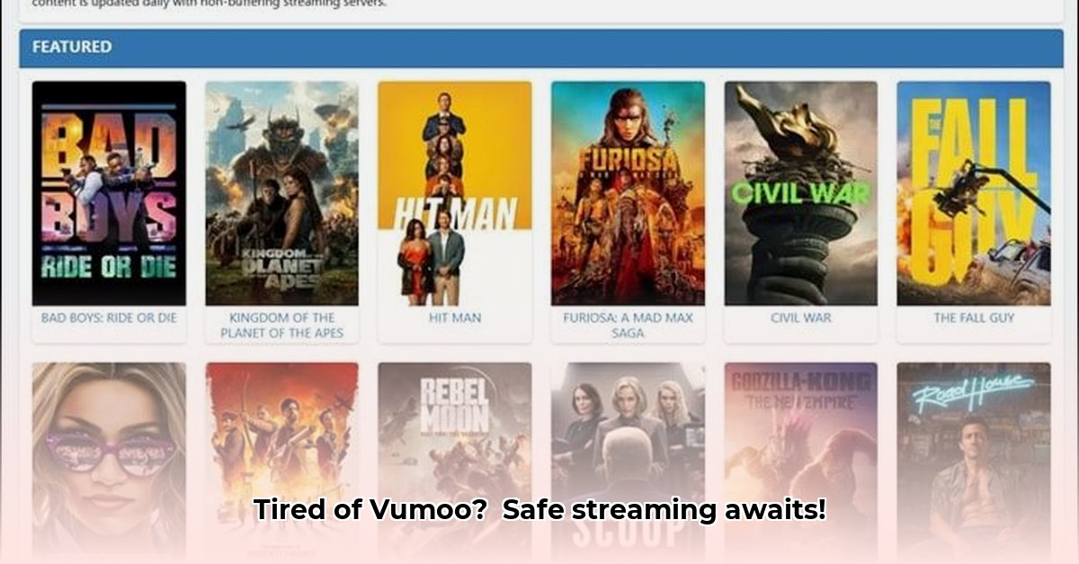Open the KINGDOM OF THE PLANET OF THE APES title link

click(x=281, y=325)
